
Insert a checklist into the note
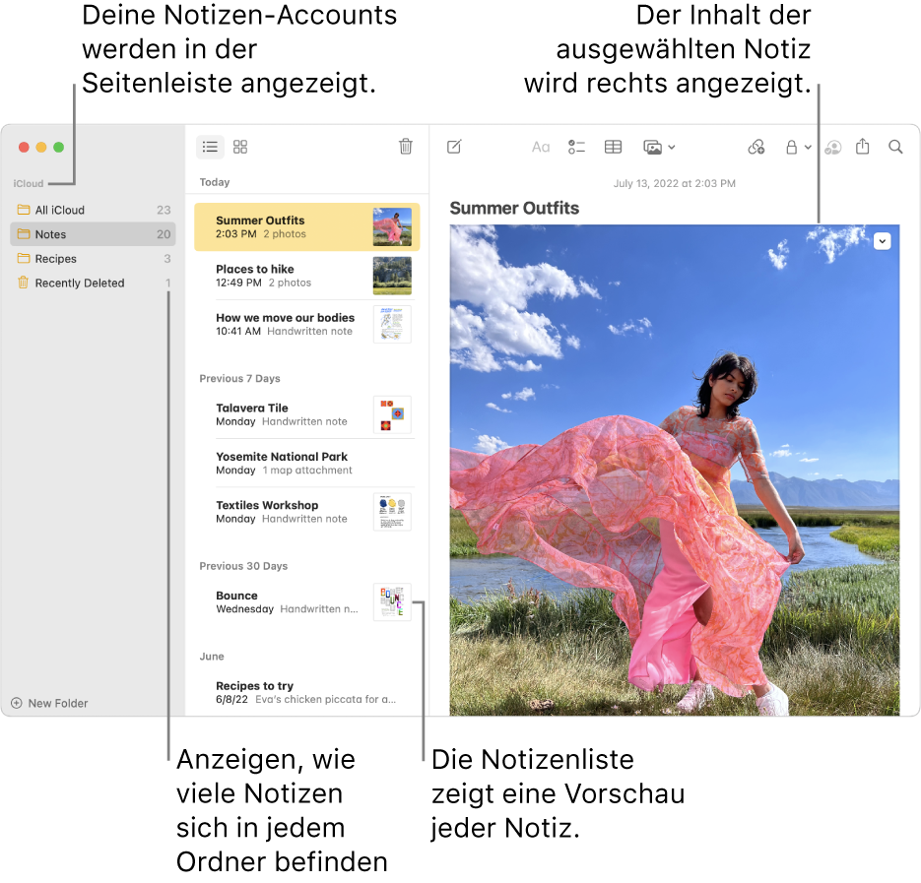coord(576,147)
